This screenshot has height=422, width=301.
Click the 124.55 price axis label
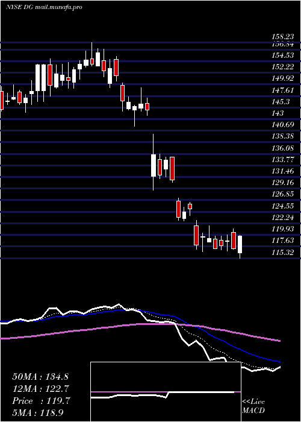pyautogui.click(x=282, y=206)
